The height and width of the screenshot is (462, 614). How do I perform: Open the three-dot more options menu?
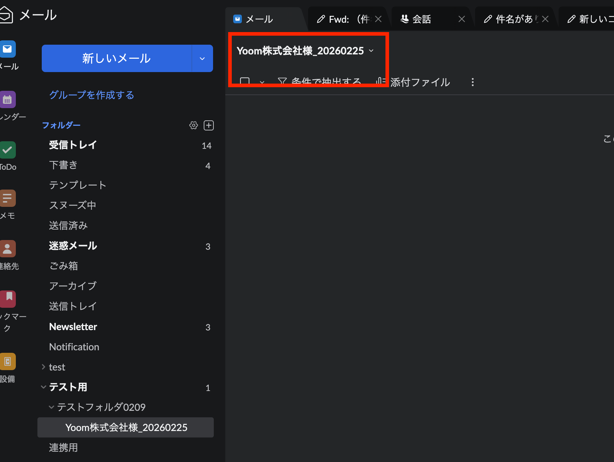[473, 82]
